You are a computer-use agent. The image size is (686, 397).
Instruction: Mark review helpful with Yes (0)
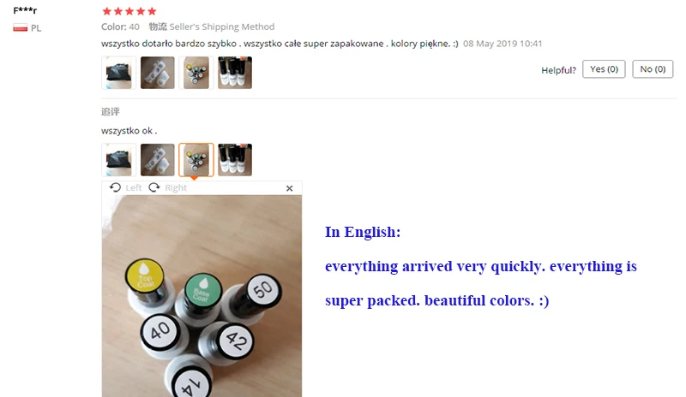[x=604, y=69]
